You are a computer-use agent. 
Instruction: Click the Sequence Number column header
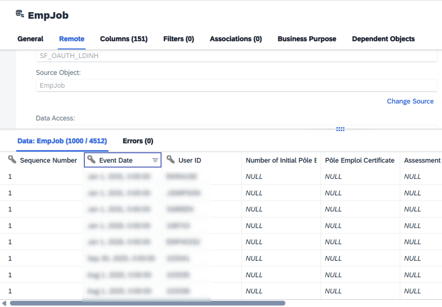pyautogui.click(x=48, y=160)
